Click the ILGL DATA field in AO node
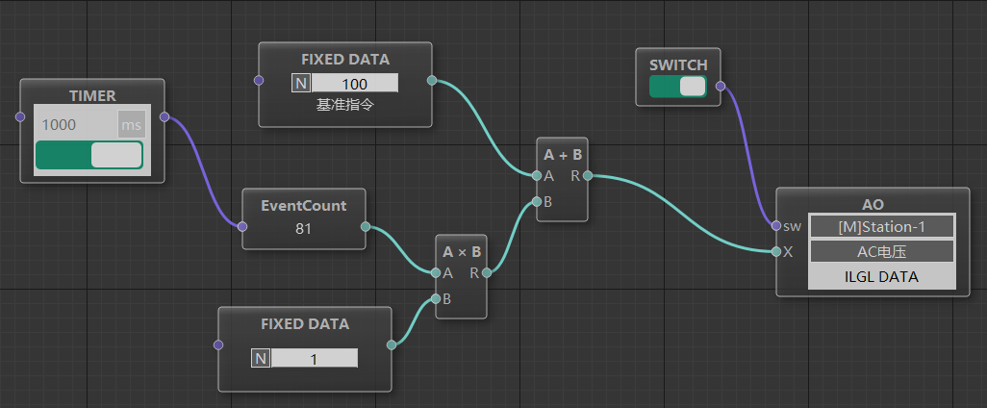Viewport: 987px width, 408px height. point(881,277)
